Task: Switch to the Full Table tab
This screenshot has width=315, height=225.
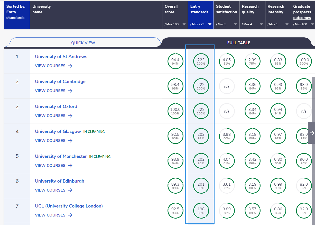Action: coord(238,43)
